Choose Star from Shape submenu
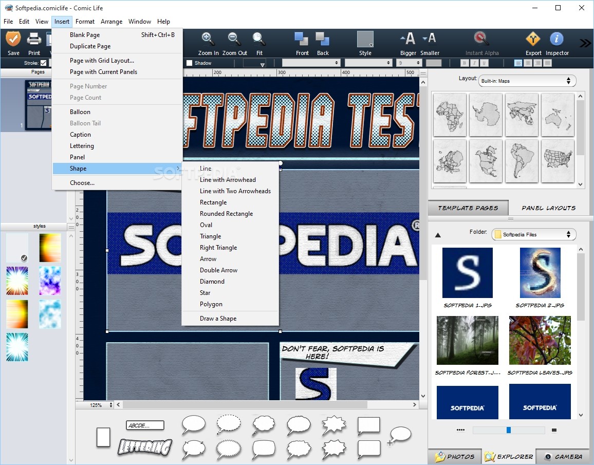The image size is (594, 465). 230,293
